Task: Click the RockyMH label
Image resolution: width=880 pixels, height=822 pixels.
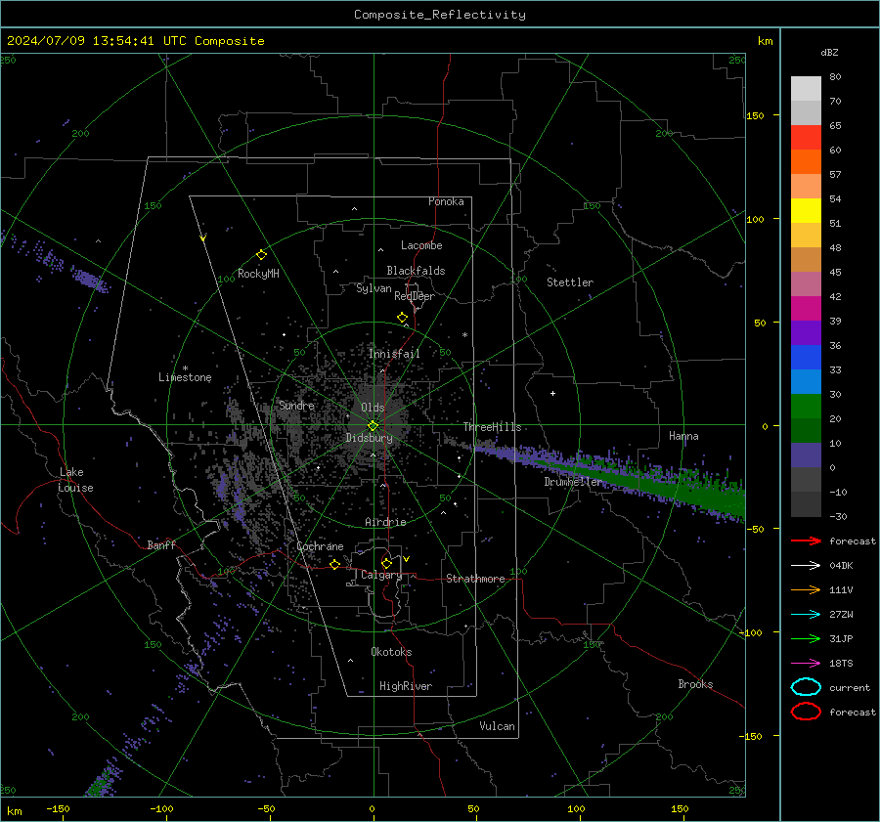Action: (258, 274)
